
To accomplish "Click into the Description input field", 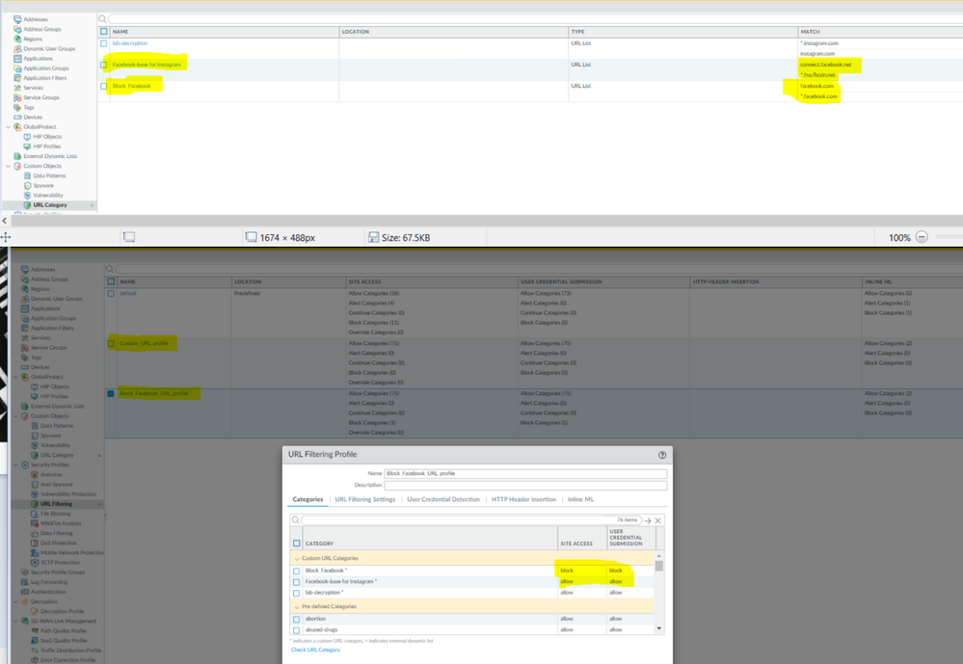I will [525, 485].
